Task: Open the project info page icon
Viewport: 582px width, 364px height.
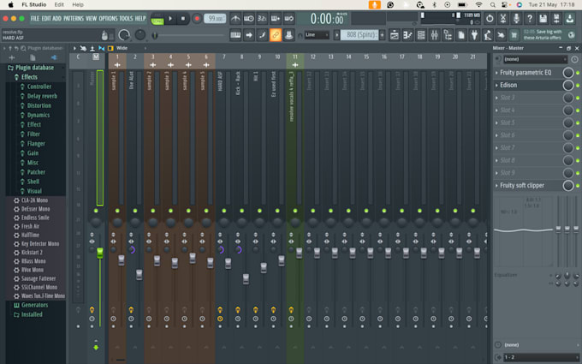Action: (461, 35)
